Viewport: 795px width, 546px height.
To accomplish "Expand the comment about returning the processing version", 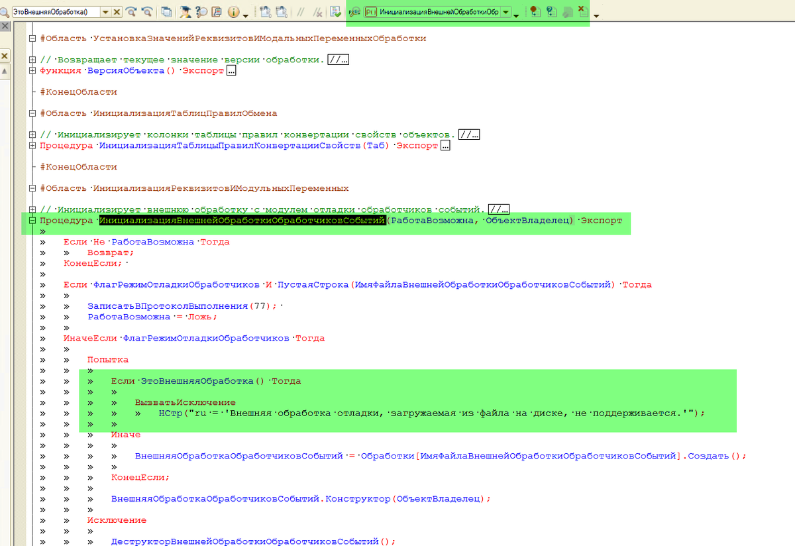I will (32, 60).
